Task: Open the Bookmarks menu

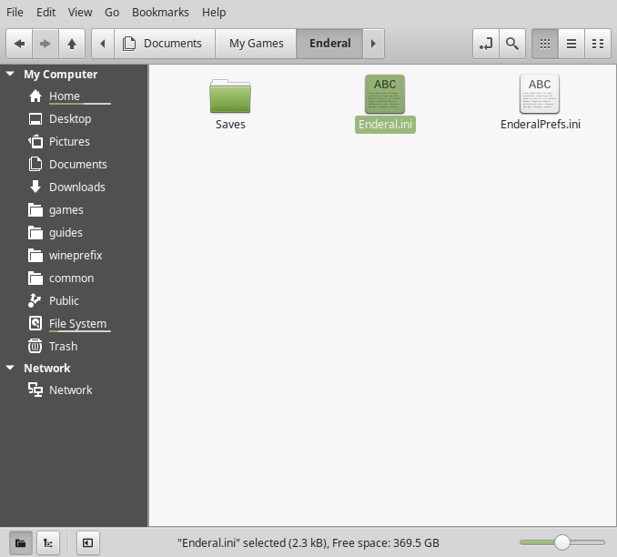Action: click(x=160, y=12)
